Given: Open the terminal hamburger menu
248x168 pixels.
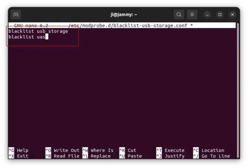Looking at the screenshot, I should (x=192, y=15).
